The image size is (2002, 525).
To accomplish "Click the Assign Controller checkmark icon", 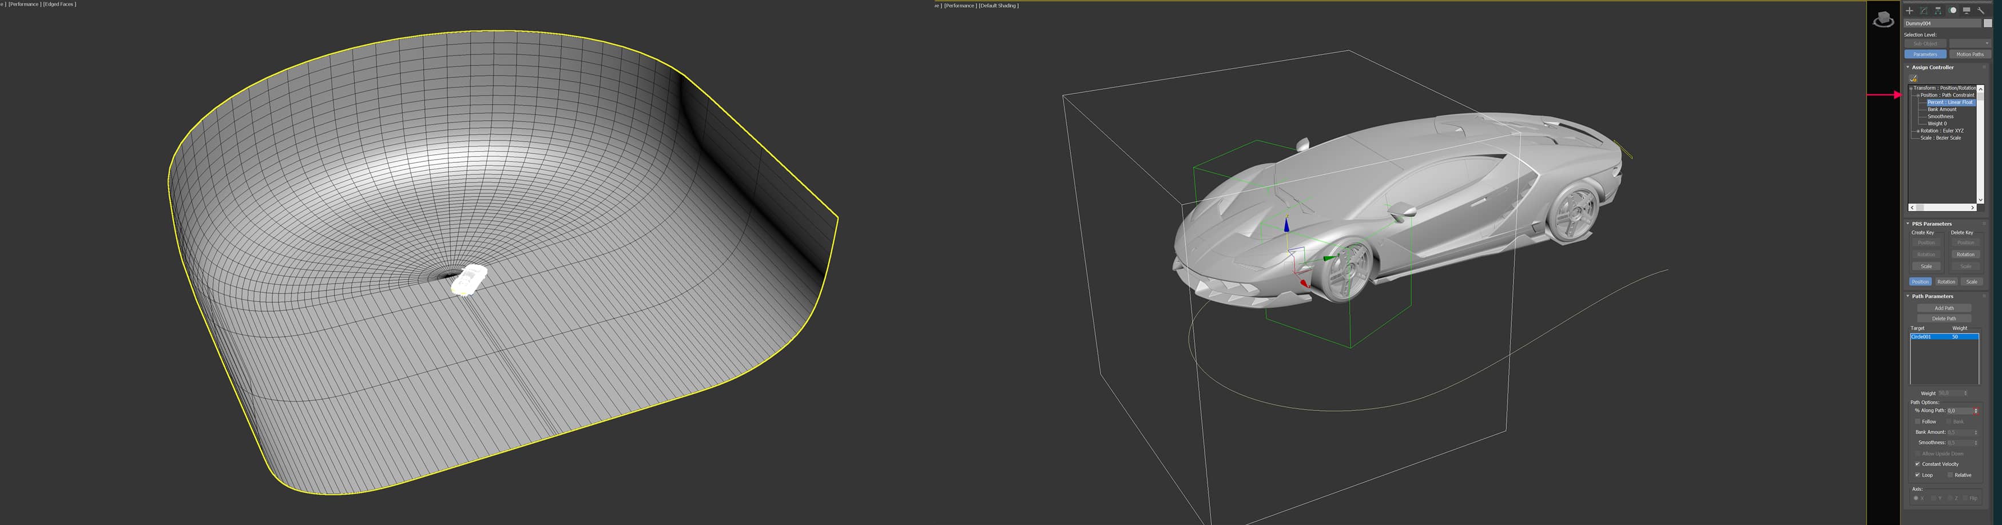I will coord(1913,78).
